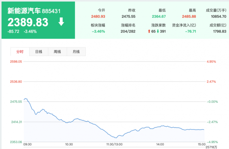The height and width of the screenshot is (149, 229).
Task: Click the 新能源汽车 sector title
Action: (24, 11)
